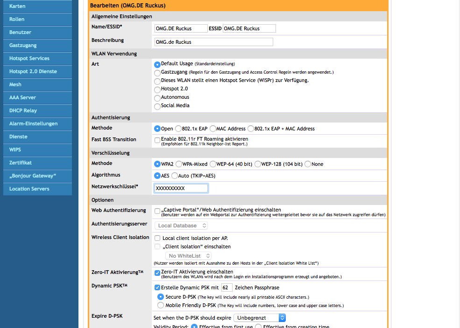Open the Gastzugang sidebar section

click(x=37, y=46)
